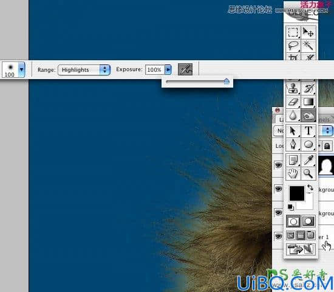Toggle visibility of upper Background copy layer

(278, 189)
